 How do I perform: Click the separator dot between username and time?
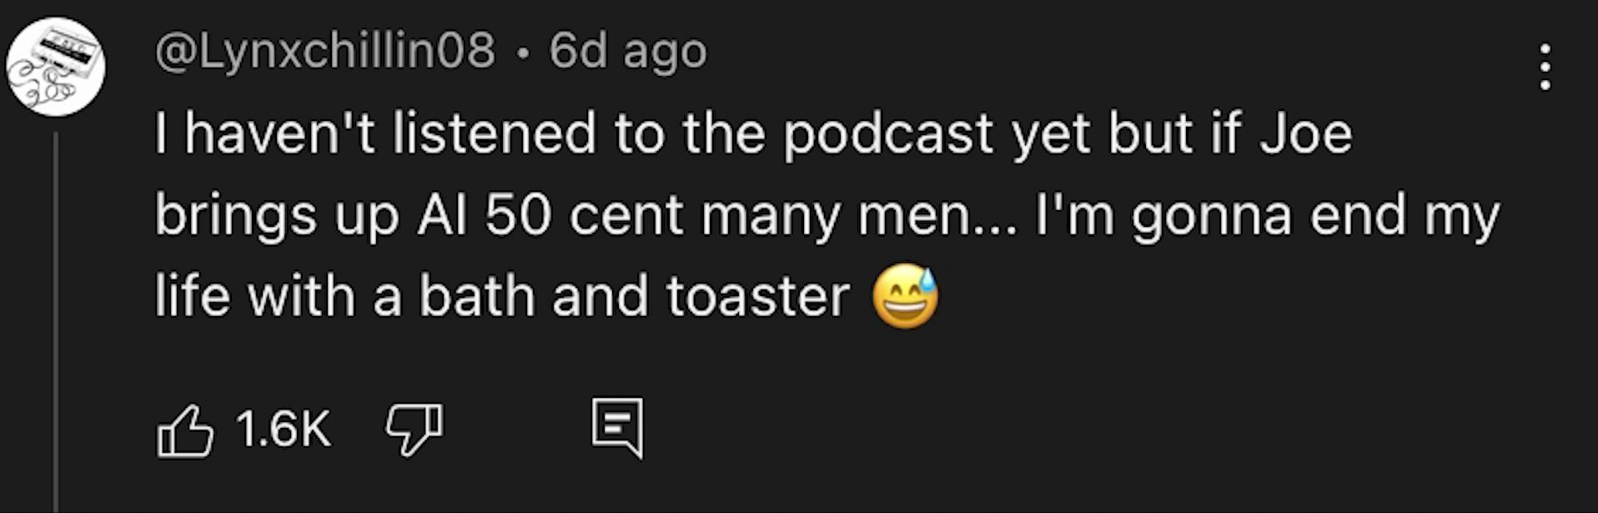(x=522, y=53)
